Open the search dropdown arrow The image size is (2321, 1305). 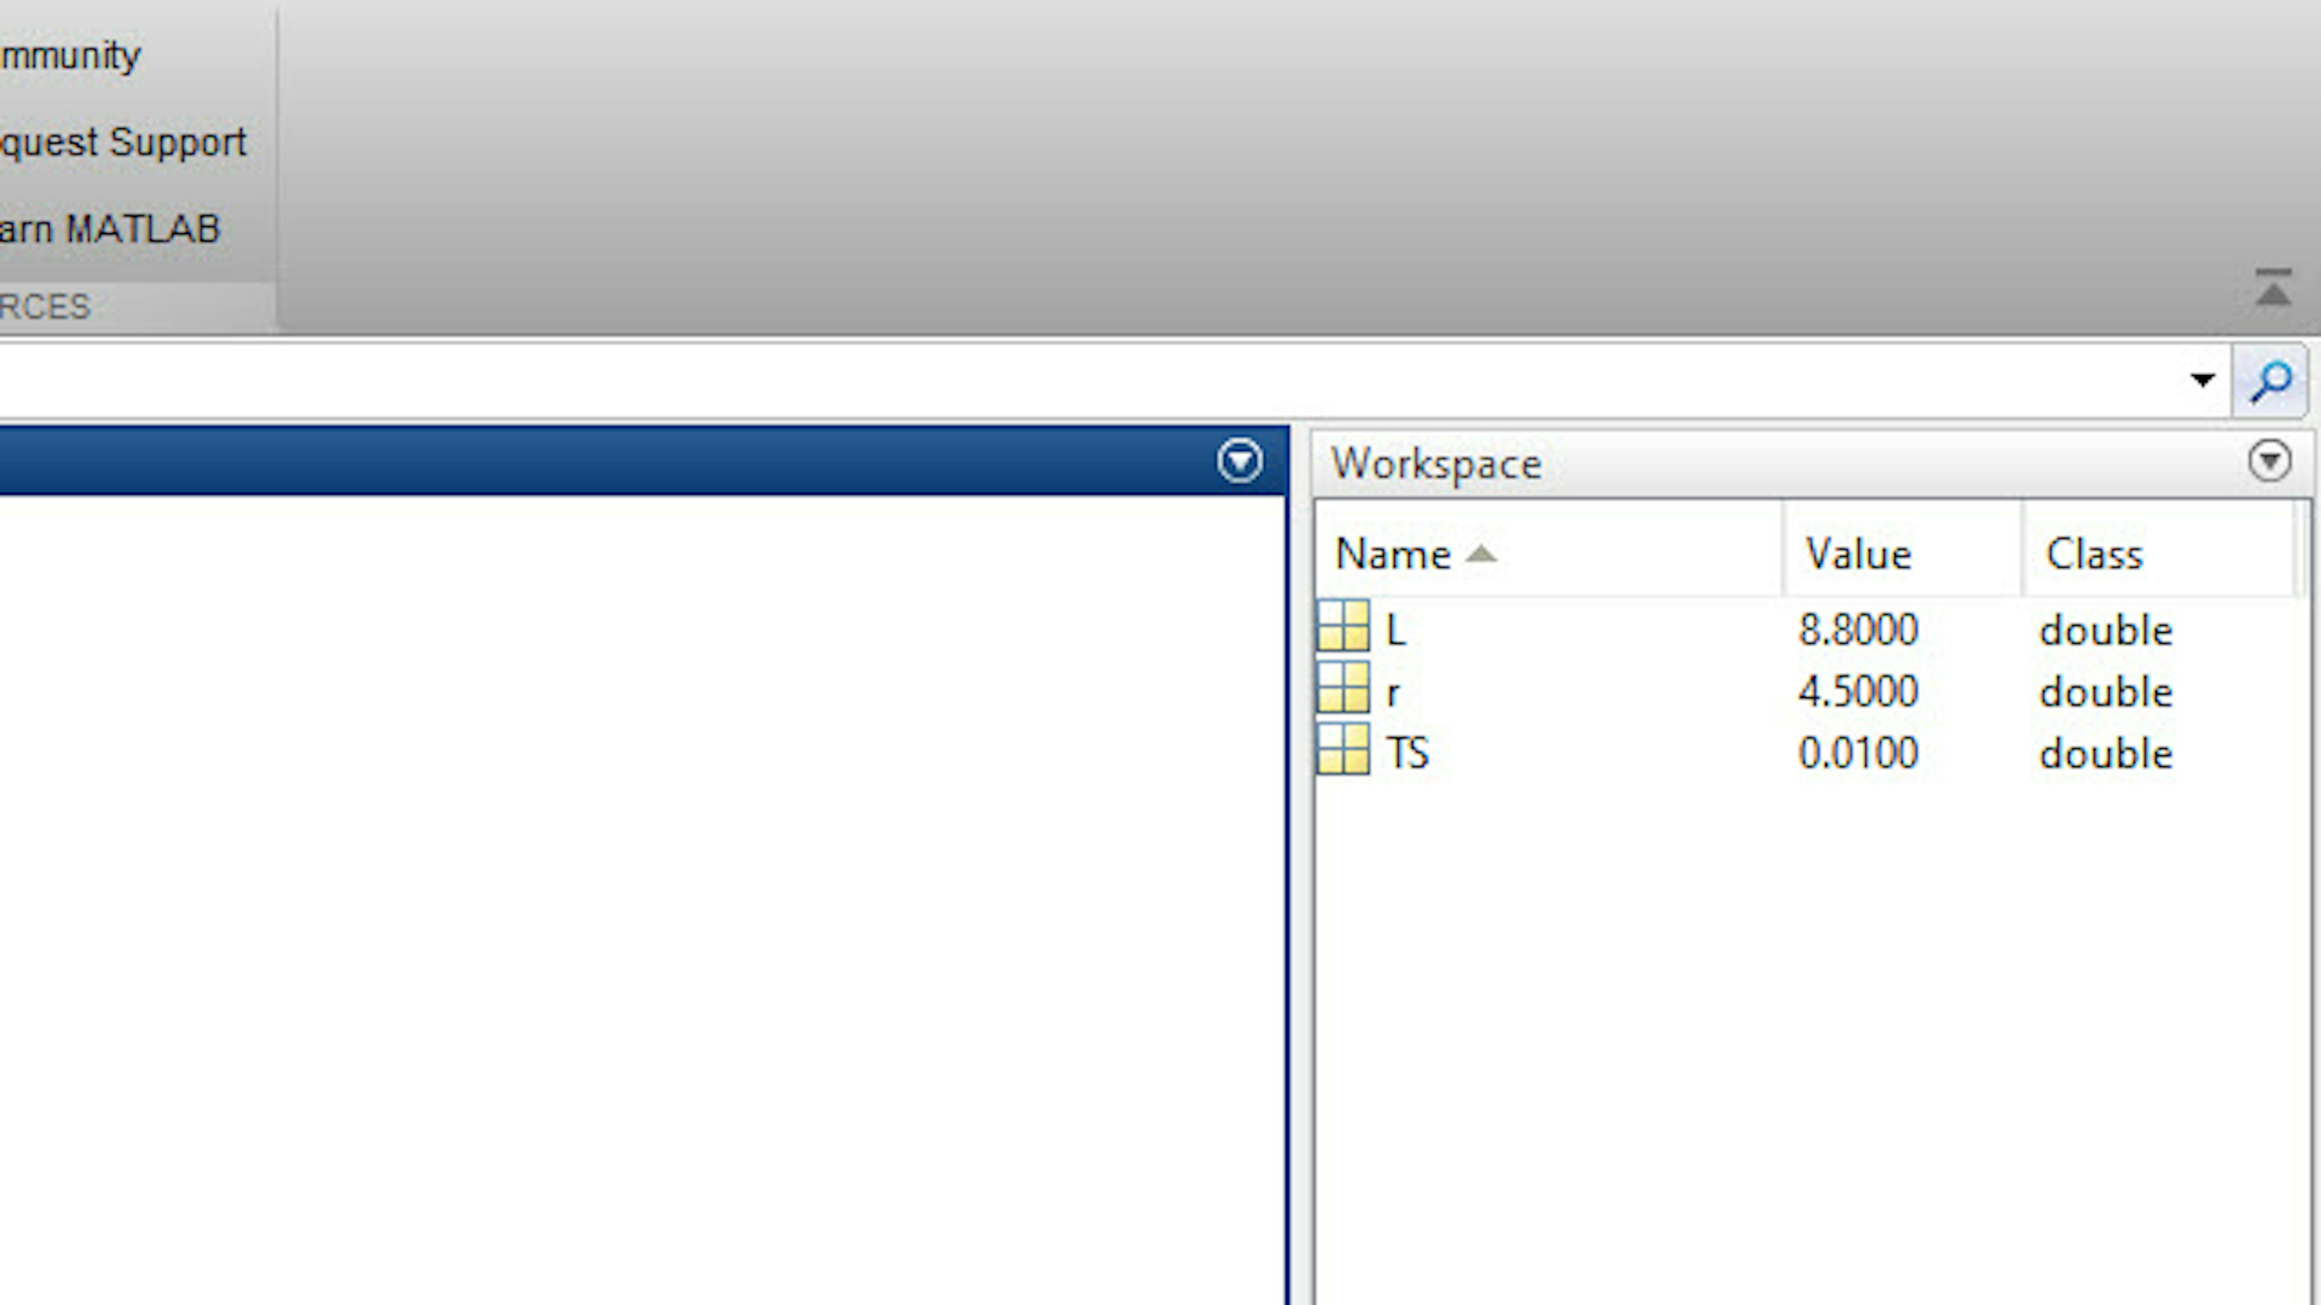point(2202,380)
